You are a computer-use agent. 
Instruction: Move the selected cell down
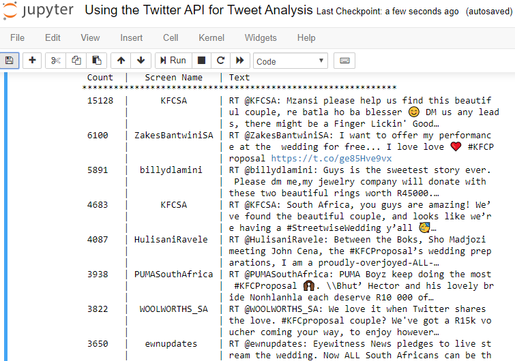[141, 61]
